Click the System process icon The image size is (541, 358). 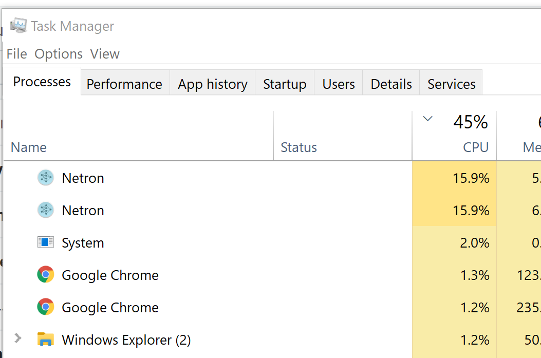(46, 242)
